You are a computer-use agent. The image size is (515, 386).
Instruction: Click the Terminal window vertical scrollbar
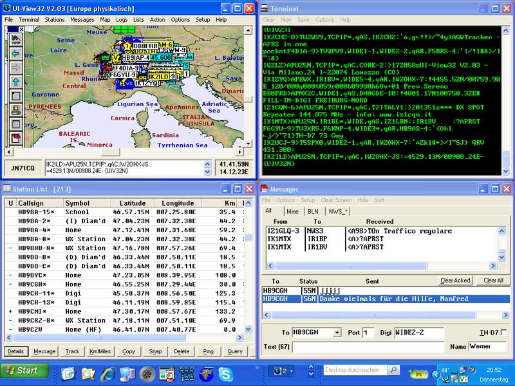pos(506,100)
